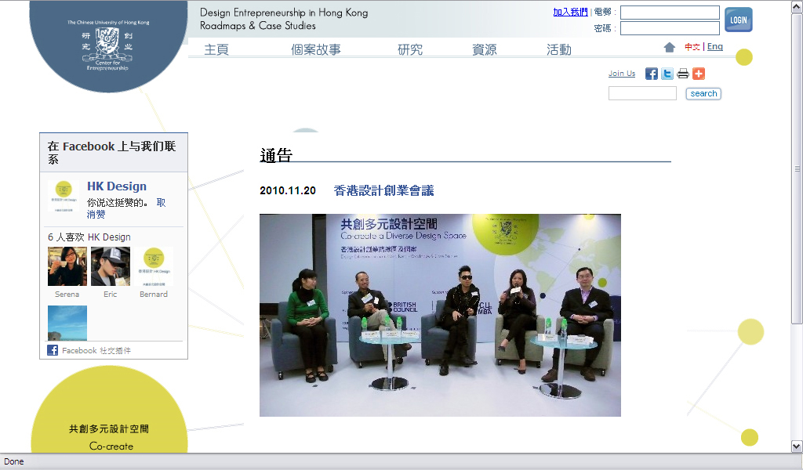Click the scrollbar down arrow
The width and height of the screenshot is (803, 470).
(x=797, y=446)
